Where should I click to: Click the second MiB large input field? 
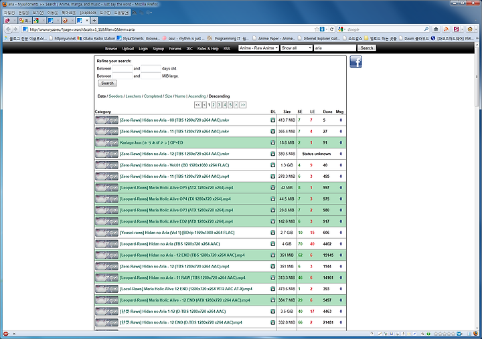(151, 76)
